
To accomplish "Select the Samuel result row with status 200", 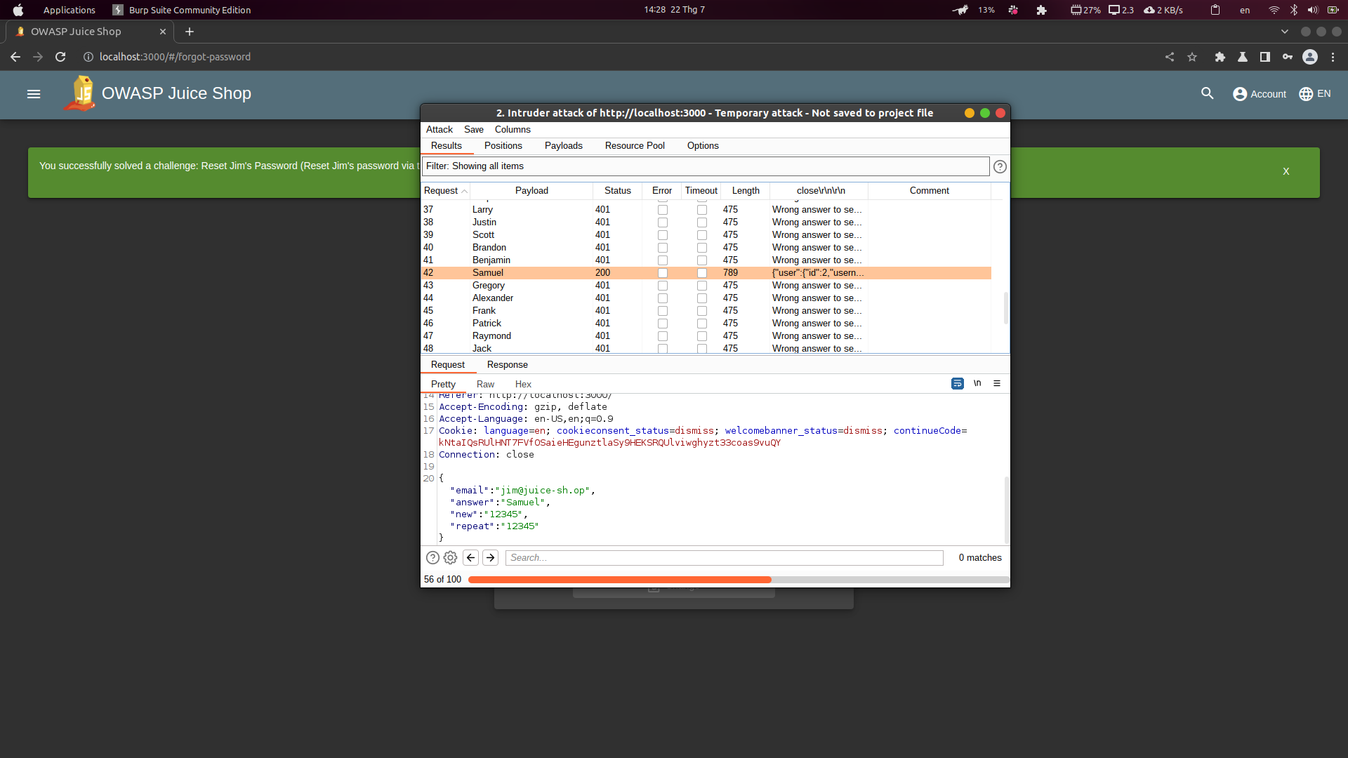I will tap(706, 273).
